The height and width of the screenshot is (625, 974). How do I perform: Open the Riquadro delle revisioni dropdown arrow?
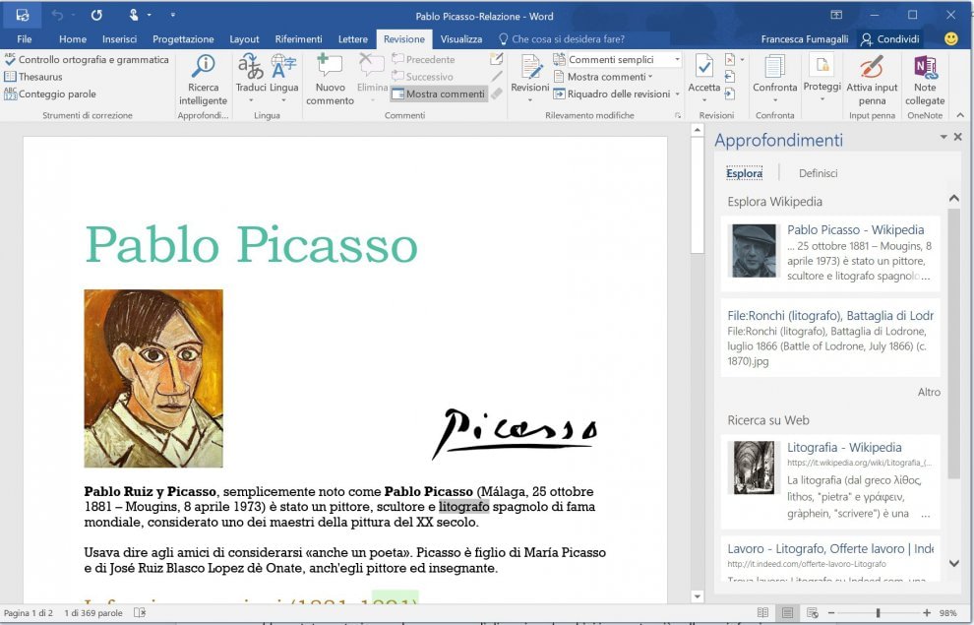tap(677, 94)
